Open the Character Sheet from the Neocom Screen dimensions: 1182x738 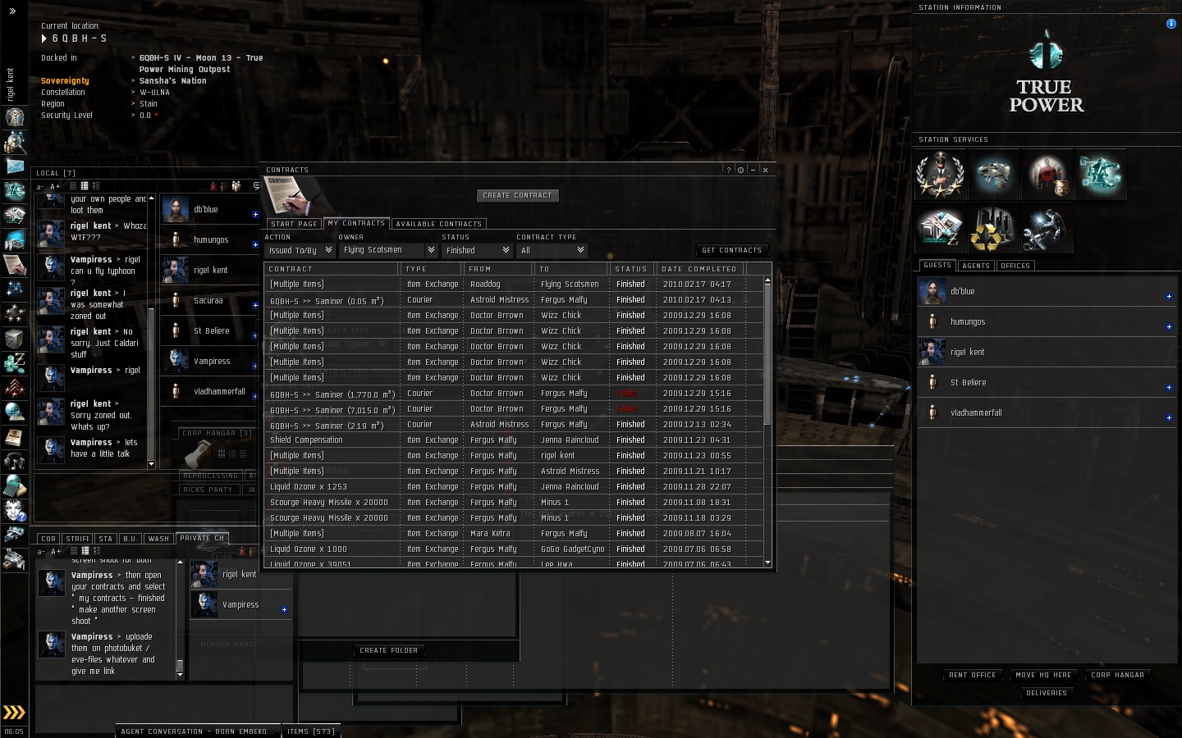[14, 117]
